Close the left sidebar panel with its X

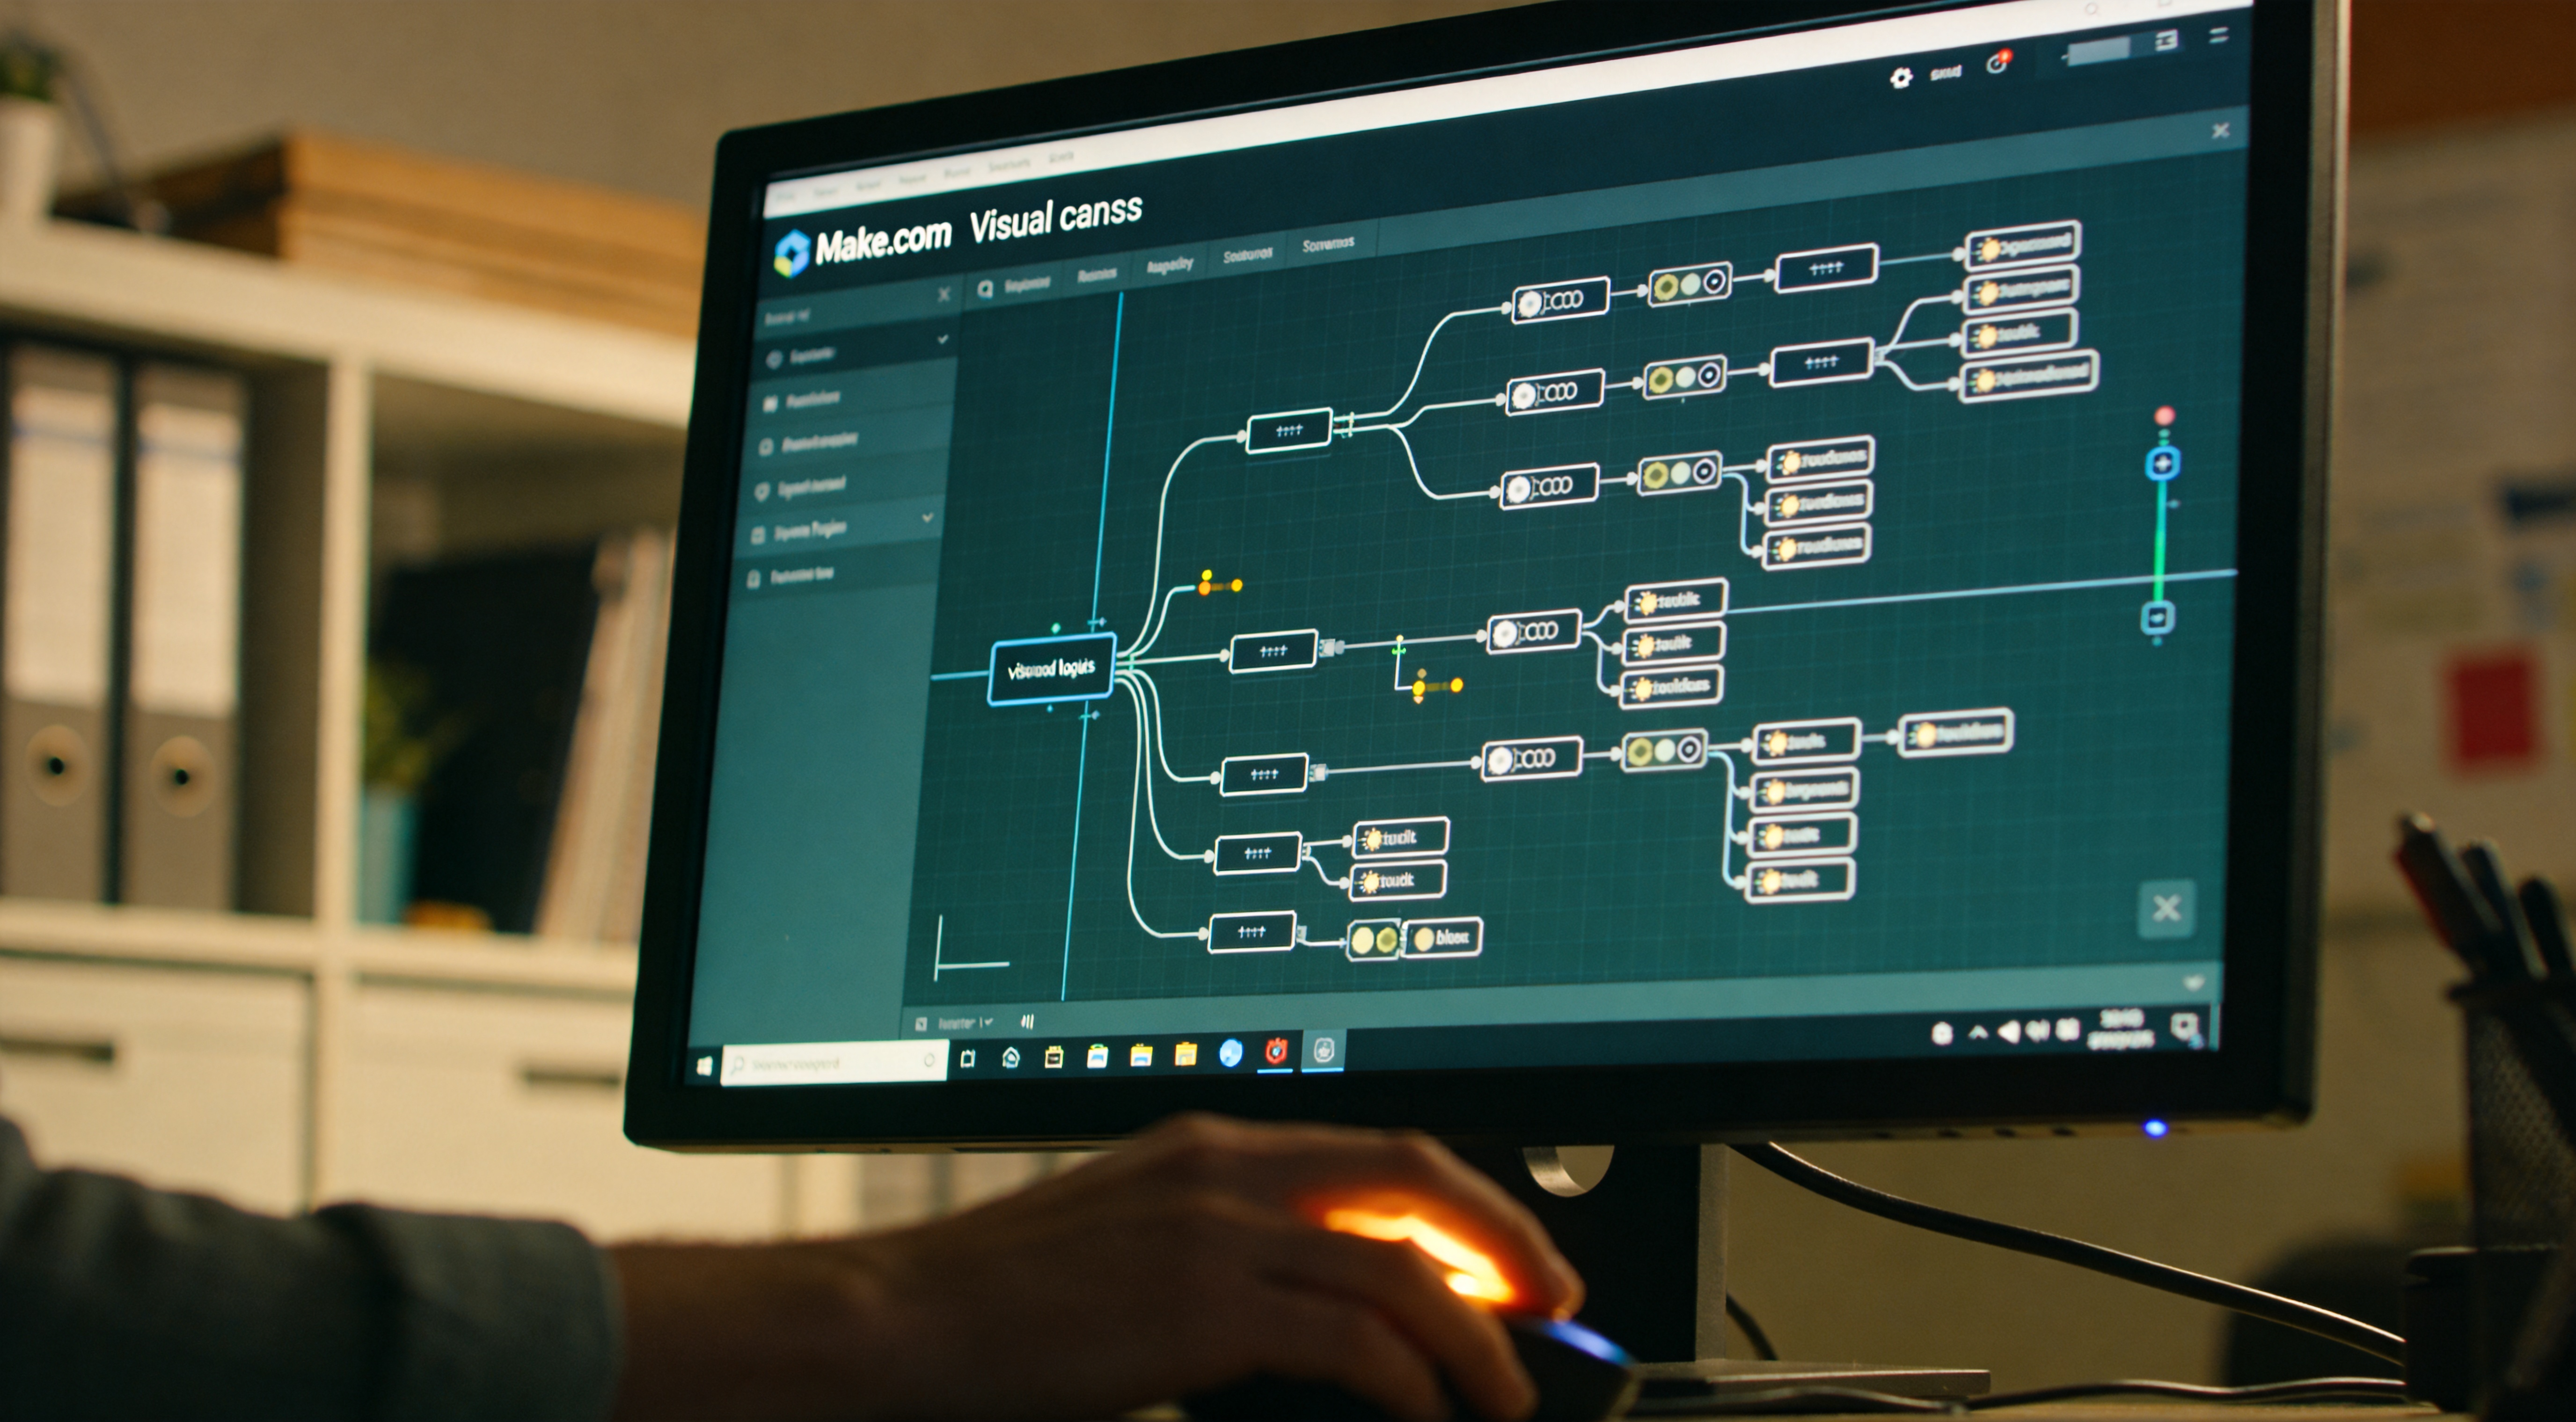(943, 295)
